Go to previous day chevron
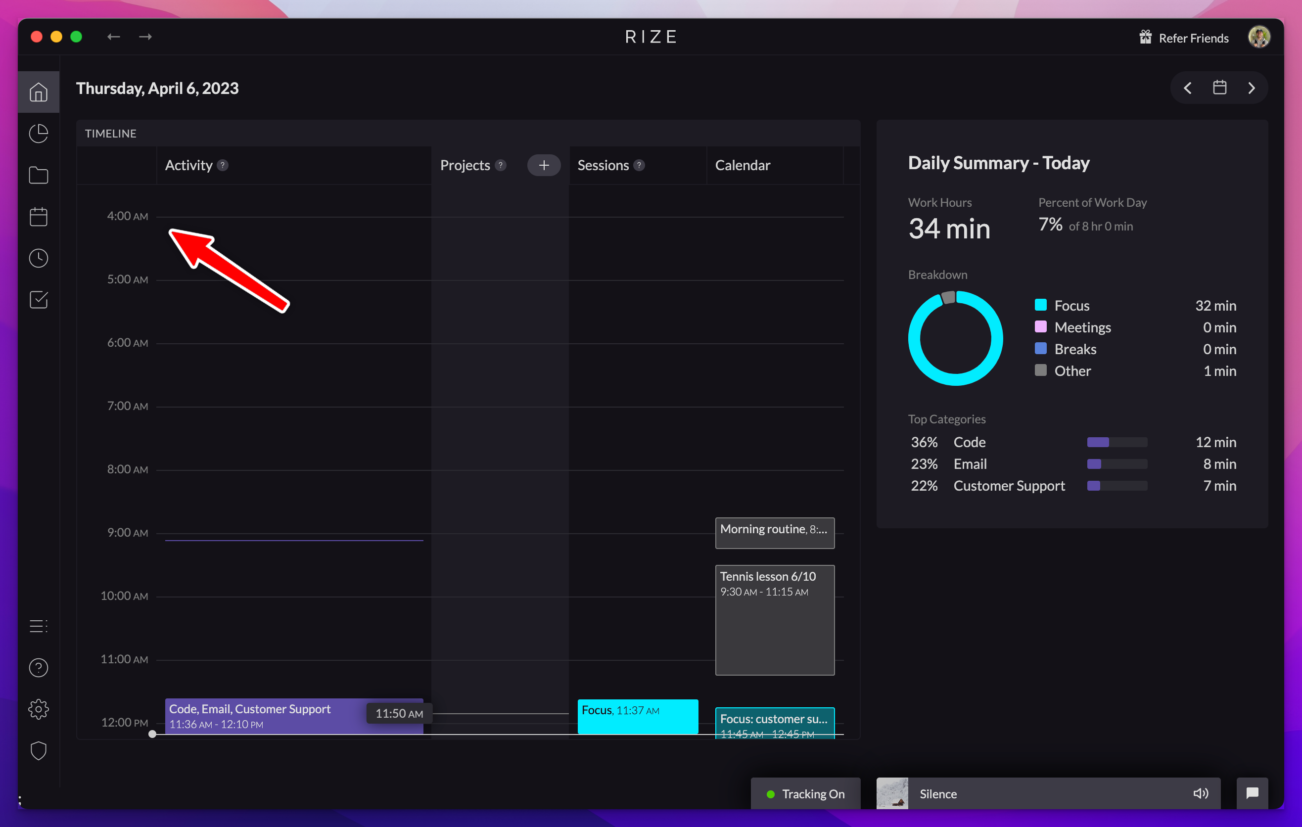 coord(1187,88)
